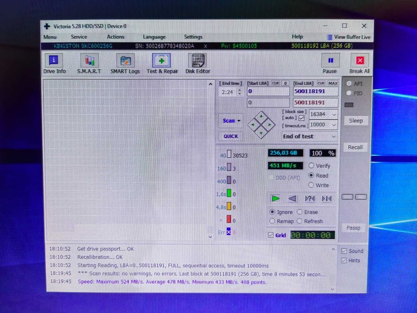This screenshot has height=313, width=417.
Task: Adjust End time with the spinner arrows
Action: point(240,92)
